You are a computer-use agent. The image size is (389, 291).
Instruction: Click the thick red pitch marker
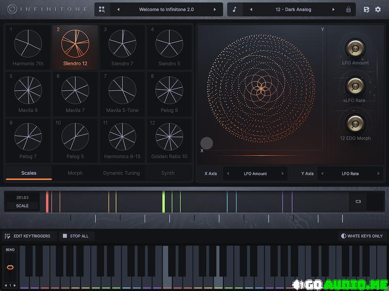click(47, 202)
